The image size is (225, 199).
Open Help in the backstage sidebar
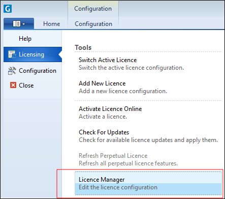[x=25, y=39]
